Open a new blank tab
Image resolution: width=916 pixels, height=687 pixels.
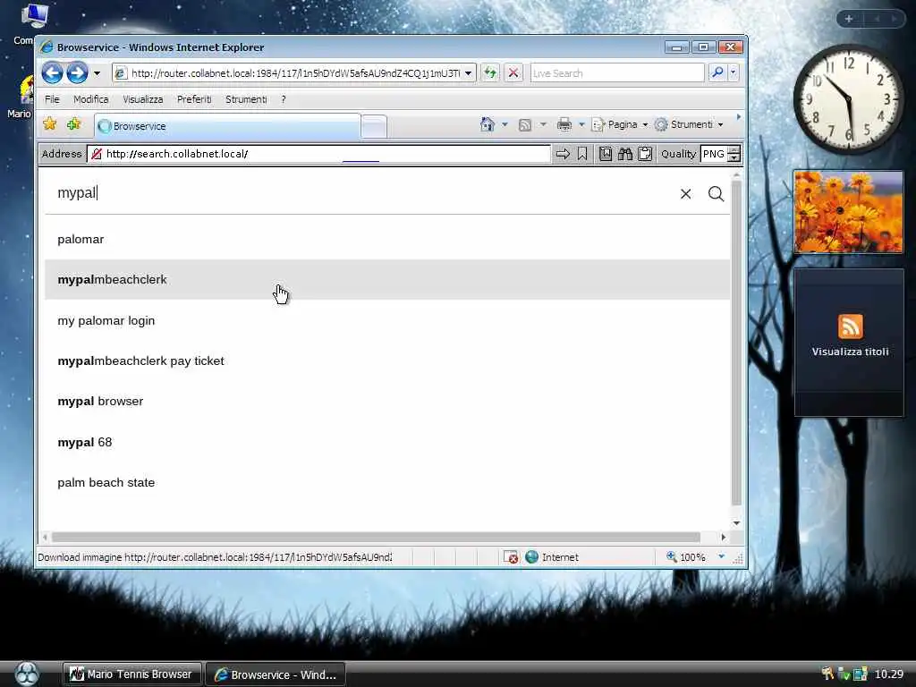click(374, 127)
